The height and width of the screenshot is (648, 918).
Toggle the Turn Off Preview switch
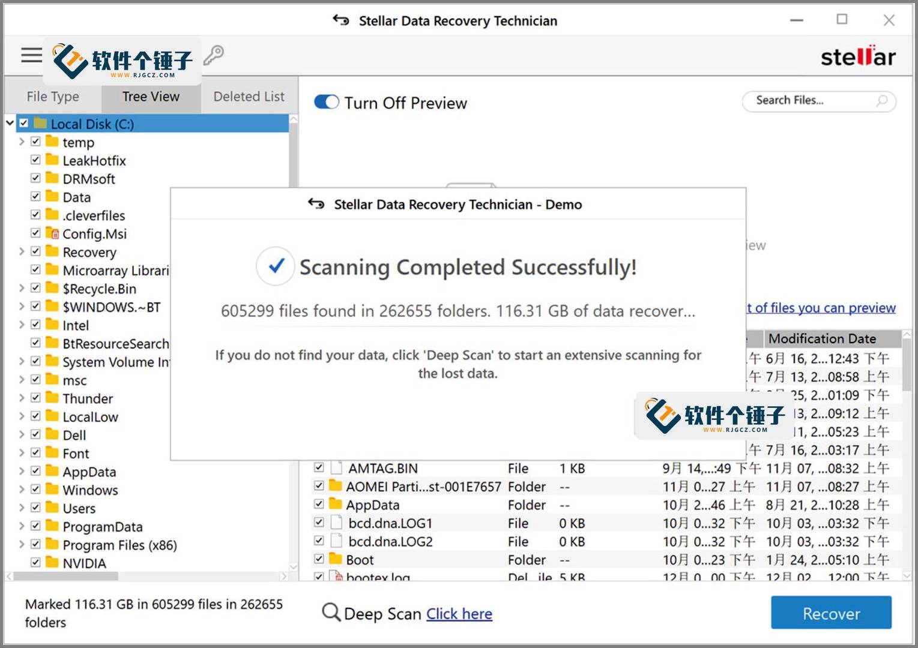[x=327, y=102]
